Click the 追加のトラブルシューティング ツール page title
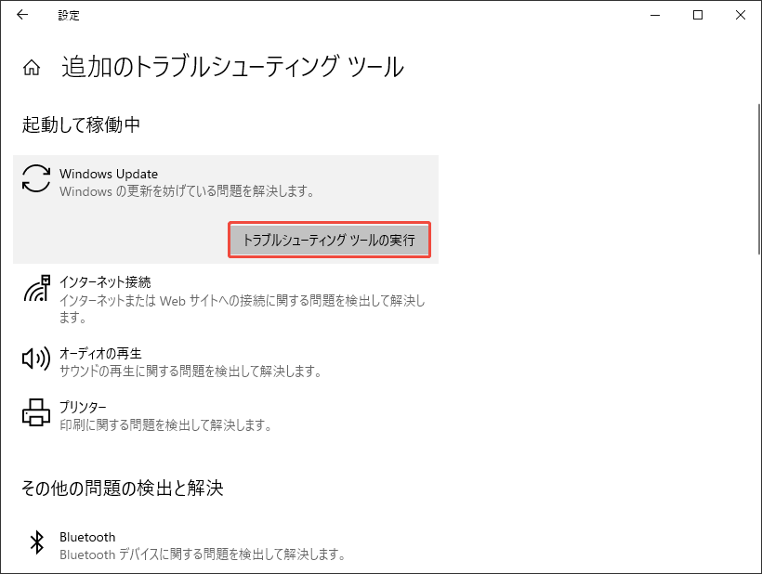This screenshot has width=762, height=574. (x=232, y=67)
